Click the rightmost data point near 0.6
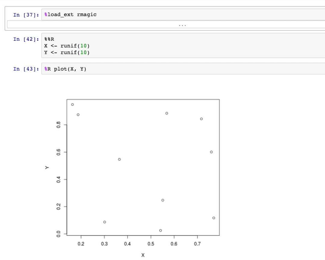325x260 pixels. pos(211,152)
